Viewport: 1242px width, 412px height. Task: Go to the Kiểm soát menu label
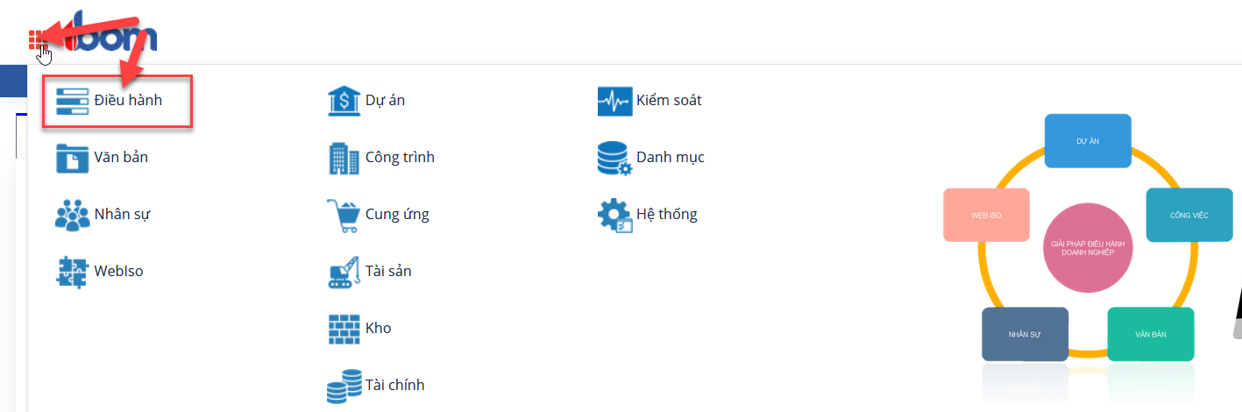point(669,101)
